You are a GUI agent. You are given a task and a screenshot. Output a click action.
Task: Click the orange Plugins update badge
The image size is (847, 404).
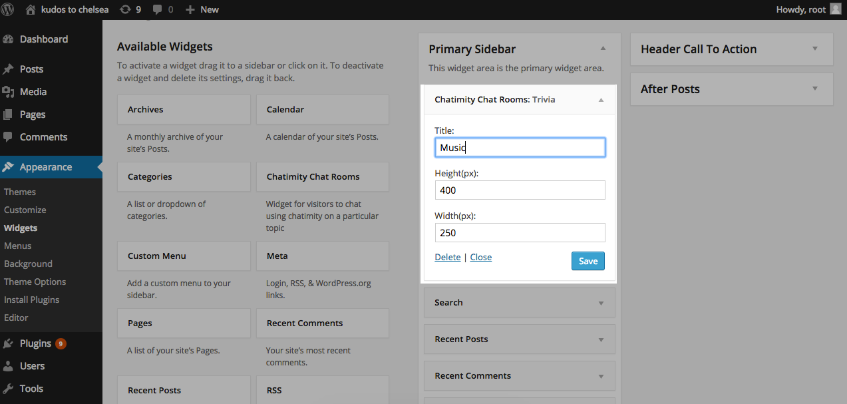coord(61,343)
